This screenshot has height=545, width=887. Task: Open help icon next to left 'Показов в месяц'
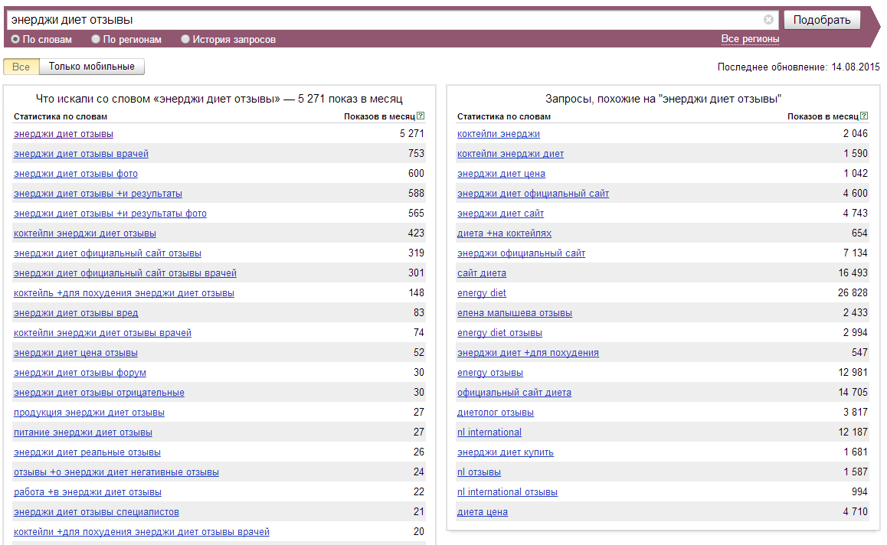pos(421,116)
